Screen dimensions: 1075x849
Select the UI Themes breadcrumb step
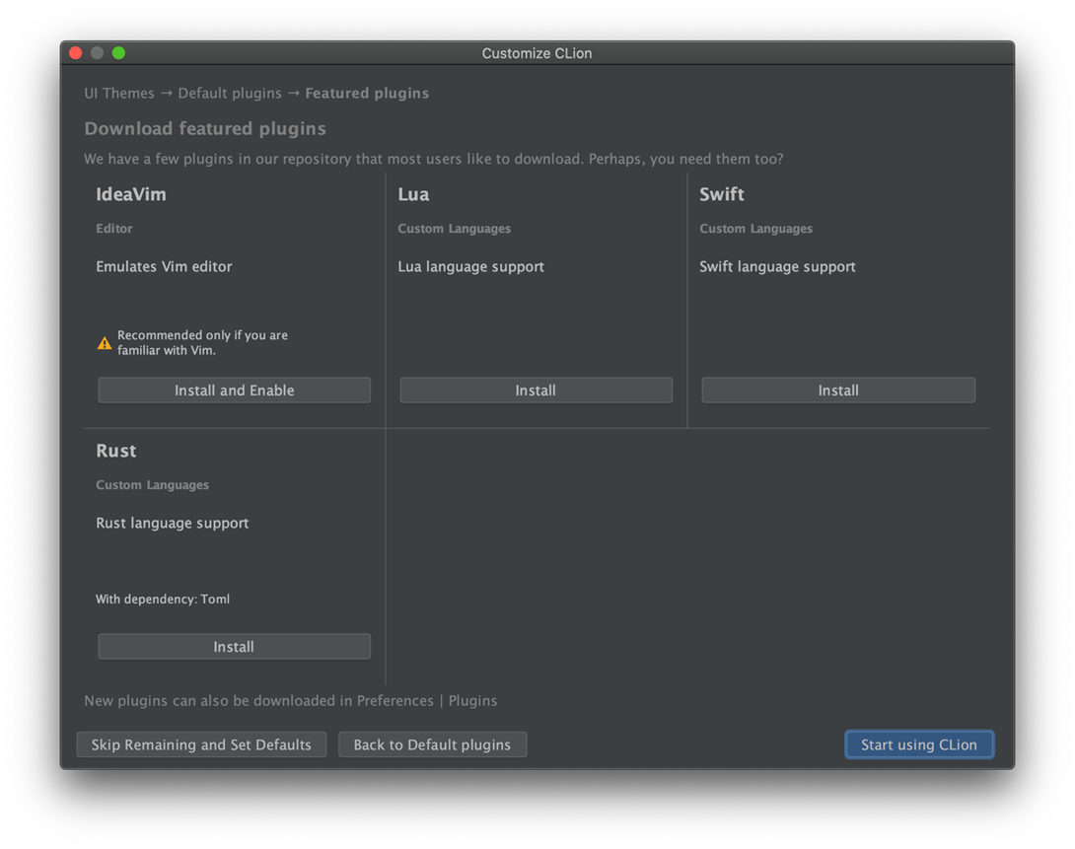[119, 94]
